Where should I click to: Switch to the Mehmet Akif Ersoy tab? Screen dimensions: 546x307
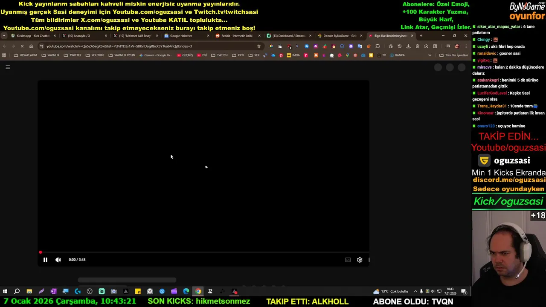[135, 36]
